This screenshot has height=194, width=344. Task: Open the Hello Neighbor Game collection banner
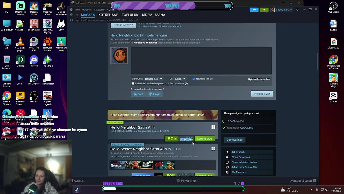163,115
